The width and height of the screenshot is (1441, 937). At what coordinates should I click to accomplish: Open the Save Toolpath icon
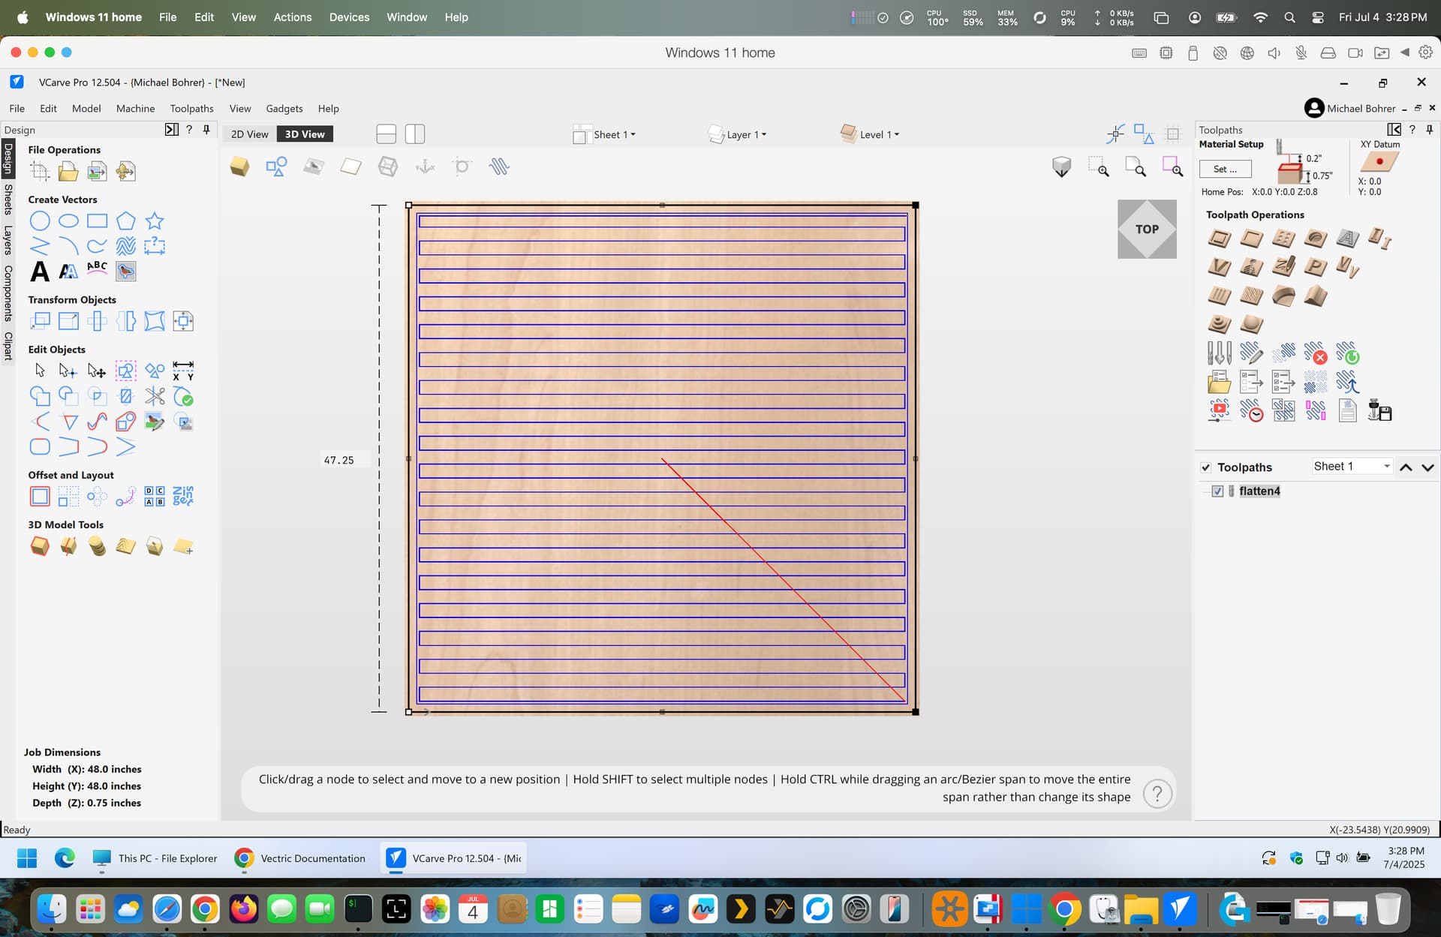[1380, 410]
